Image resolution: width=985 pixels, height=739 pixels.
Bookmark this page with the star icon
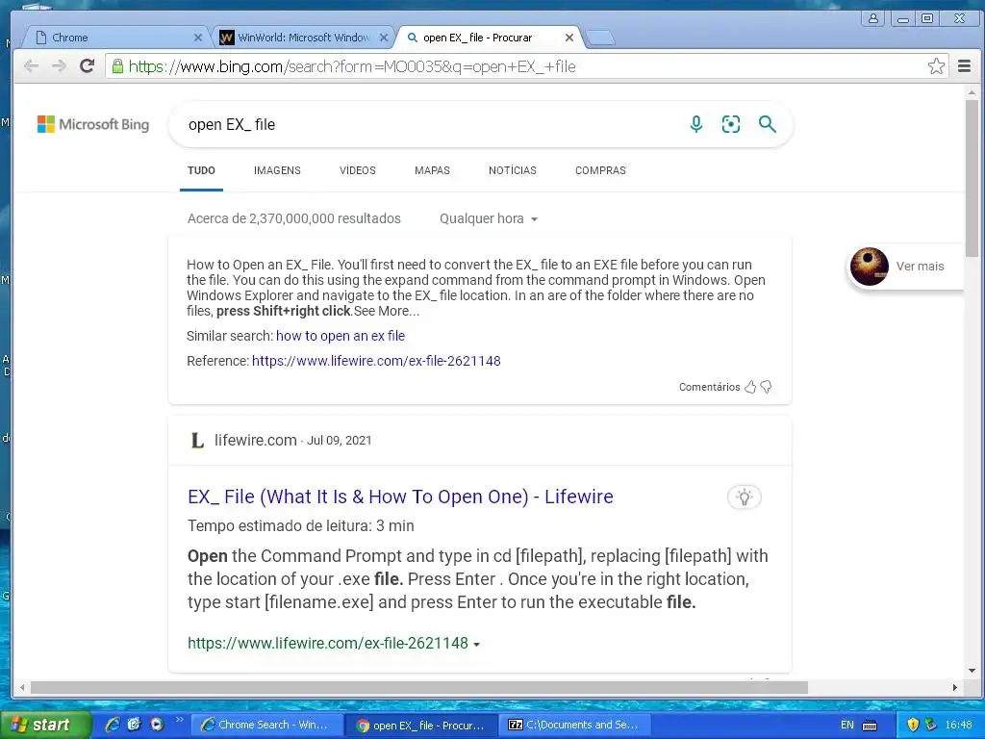click(x=936, y=65)
